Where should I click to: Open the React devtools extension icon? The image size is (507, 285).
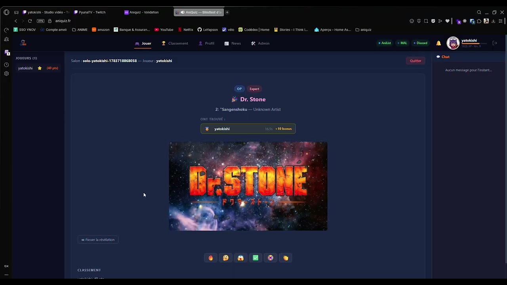465,21
